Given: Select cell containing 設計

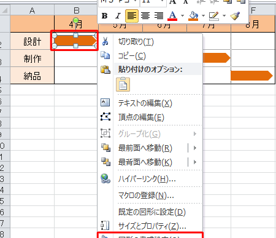Looking at the screenshot, I should pyautogui.click(x=33, y=41).
